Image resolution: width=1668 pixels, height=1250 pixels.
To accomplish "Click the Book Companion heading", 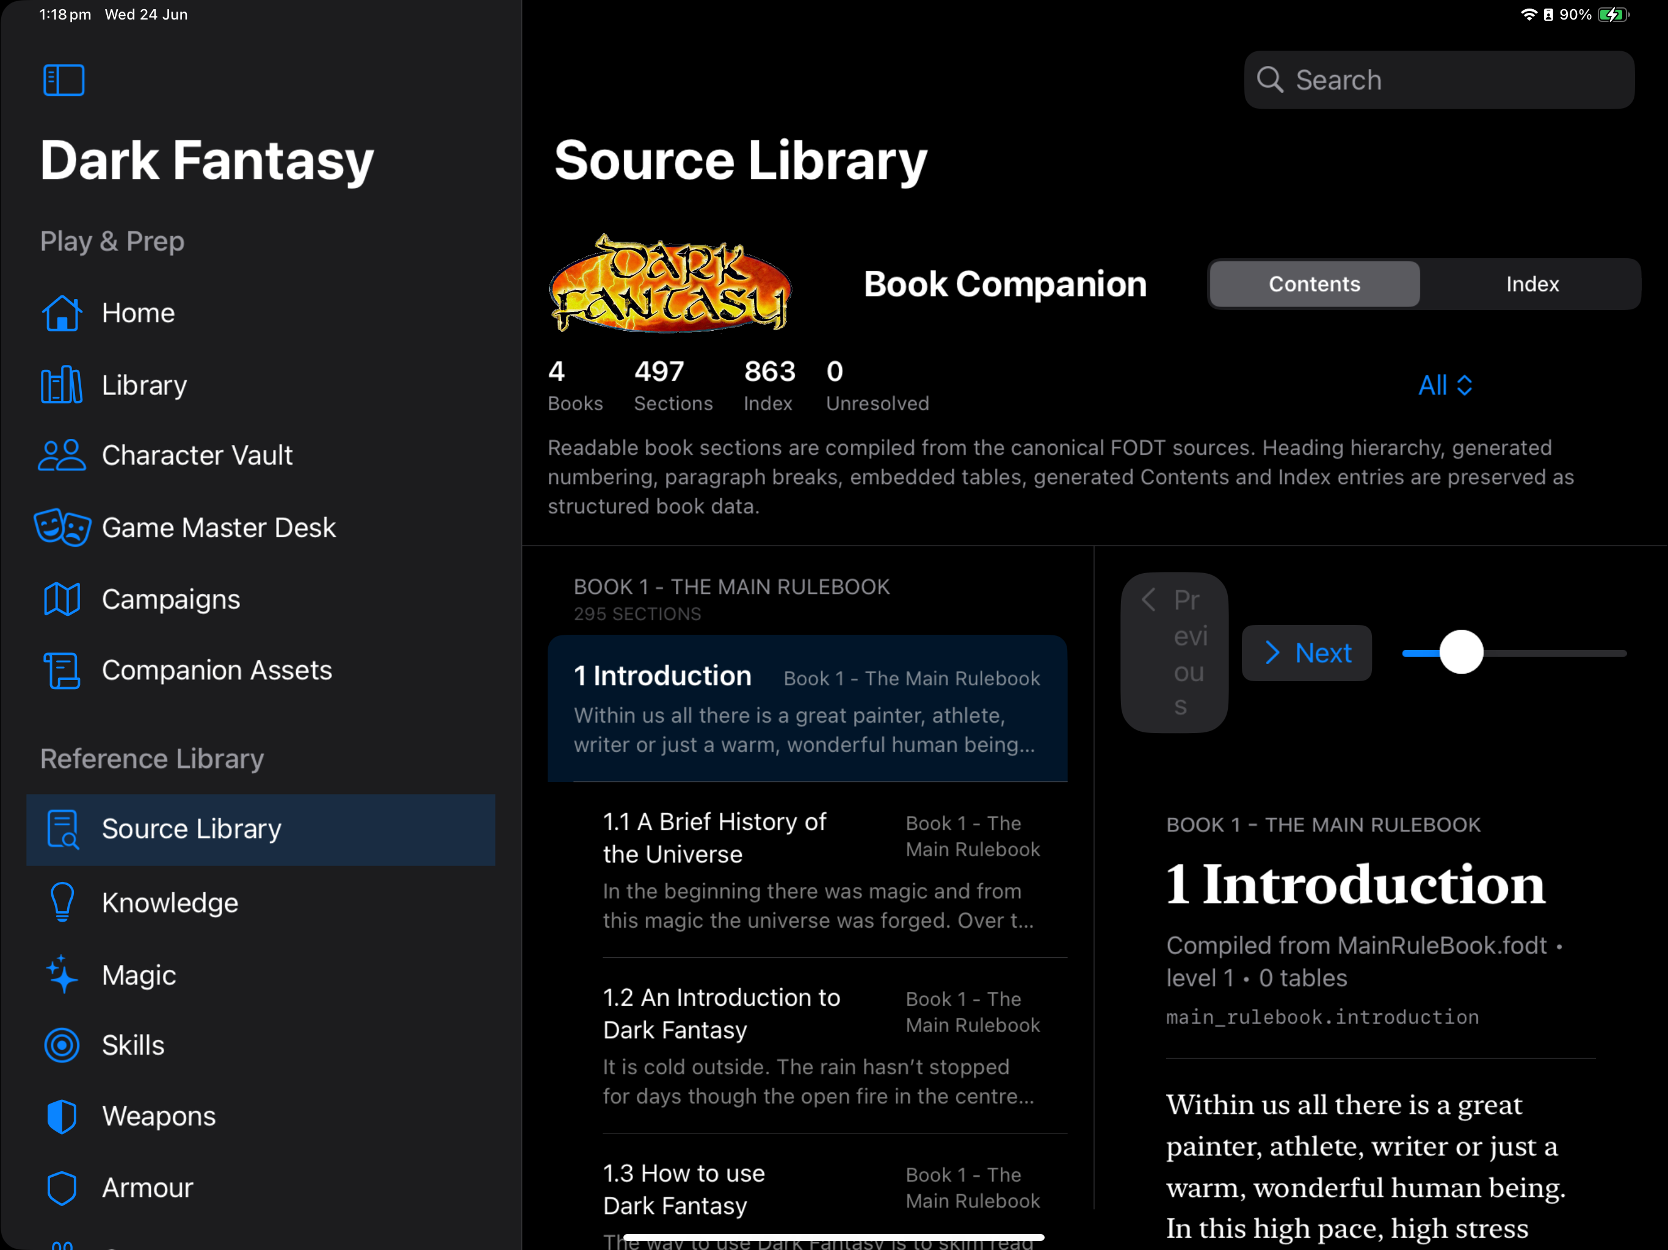I will tap(1004, 284).
